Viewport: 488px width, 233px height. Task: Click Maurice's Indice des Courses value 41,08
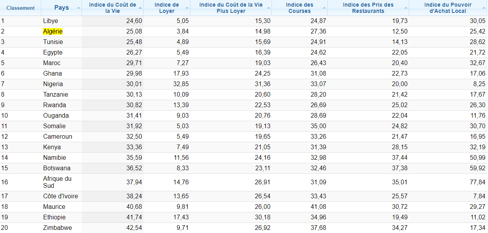(318, 207)
